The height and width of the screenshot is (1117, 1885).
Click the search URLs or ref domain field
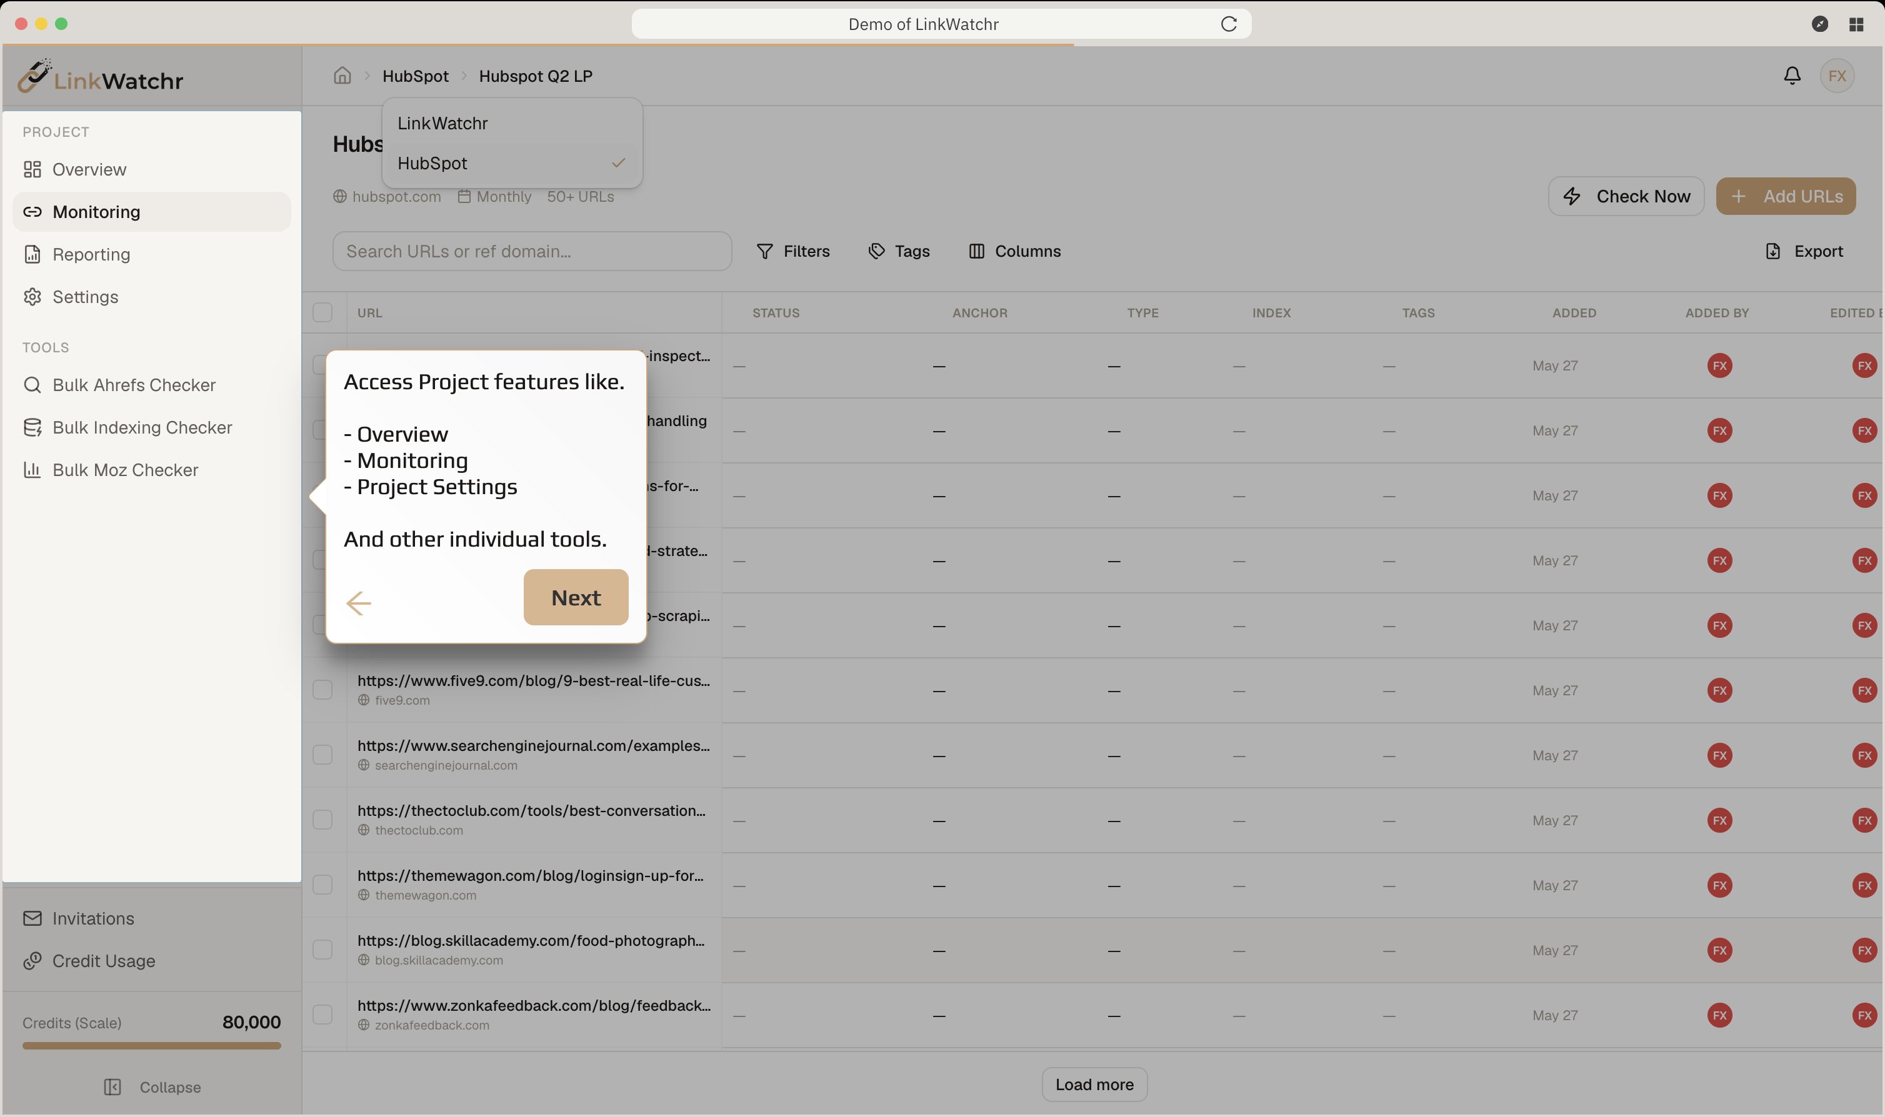tap(532, 251)
